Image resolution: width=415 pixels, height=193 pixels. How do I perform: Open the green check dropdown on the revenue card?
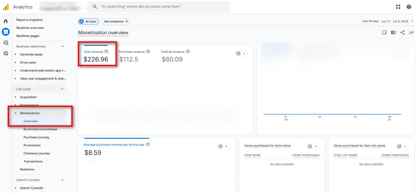coord(241,53)
